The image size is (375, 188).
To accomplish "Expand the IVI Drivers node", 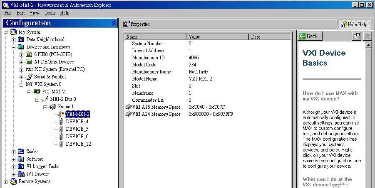I will (13, 174).
